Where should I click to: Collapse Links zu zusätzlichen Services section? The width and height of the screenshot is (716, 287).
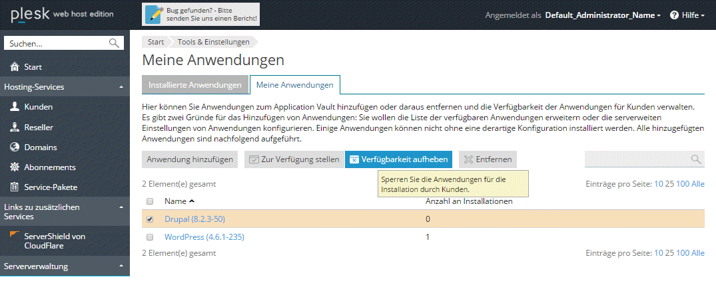(121, 207)
